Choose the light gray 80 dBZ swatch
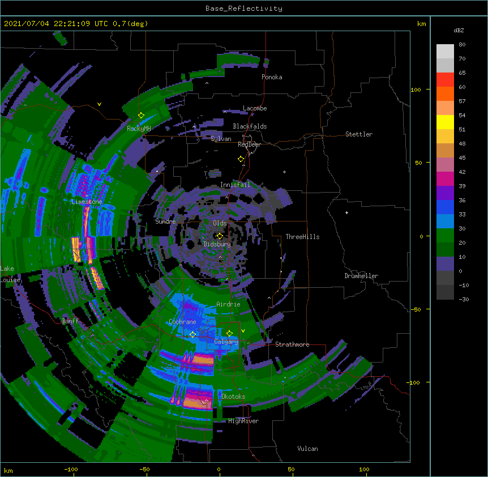Screen dimensions: 488x477 [445, 51]
